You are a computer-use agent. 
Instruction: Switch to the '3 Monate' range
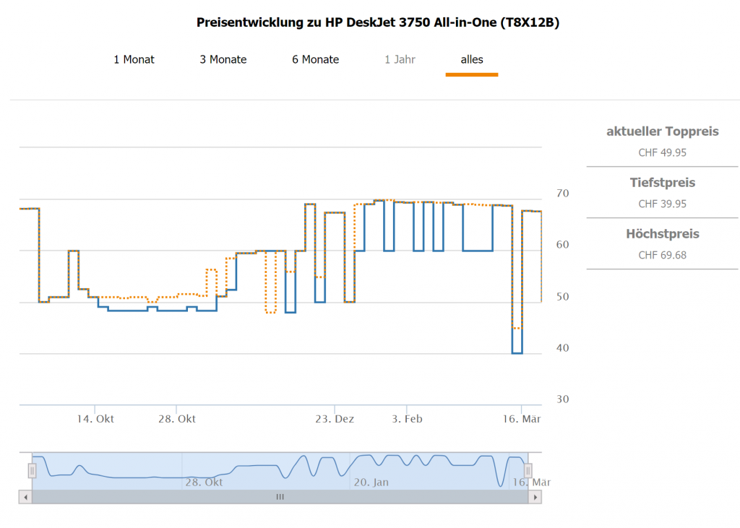(x=223, y=59)
